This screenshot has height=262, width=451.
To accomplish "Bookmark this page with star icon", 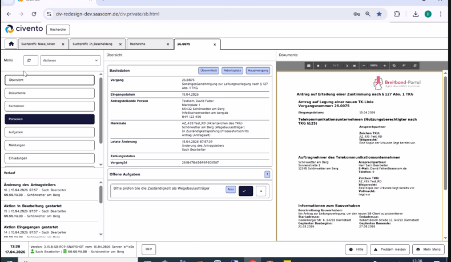I will (x=379, y=14).
